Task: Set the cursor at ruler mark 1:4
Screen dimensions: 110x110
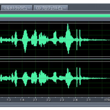Action: (22, 100)
